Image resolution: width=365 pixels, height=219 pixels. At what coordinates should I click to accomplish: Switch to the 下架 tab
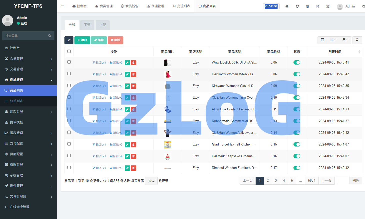click(x=87, y=25)
